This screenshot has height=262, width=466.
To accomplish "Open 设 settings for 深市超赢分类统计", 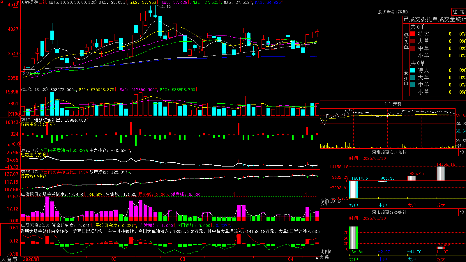I will [x=462, y=212].
